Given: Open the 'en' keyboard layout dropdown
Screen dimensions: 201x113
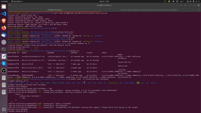Looking at the screenshot, I should [x=182, y=1].
